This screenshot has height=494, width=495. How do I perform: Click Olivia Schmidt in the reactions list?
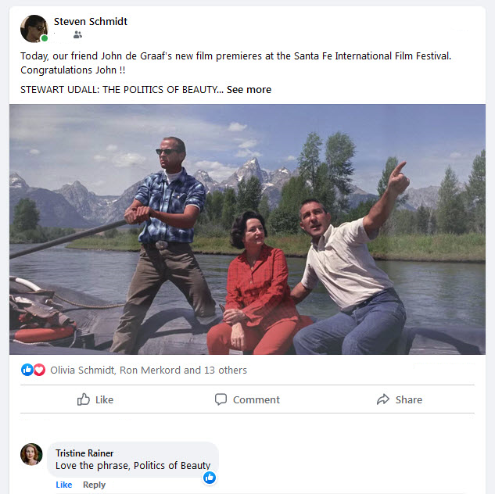click(x=82, y=370)
